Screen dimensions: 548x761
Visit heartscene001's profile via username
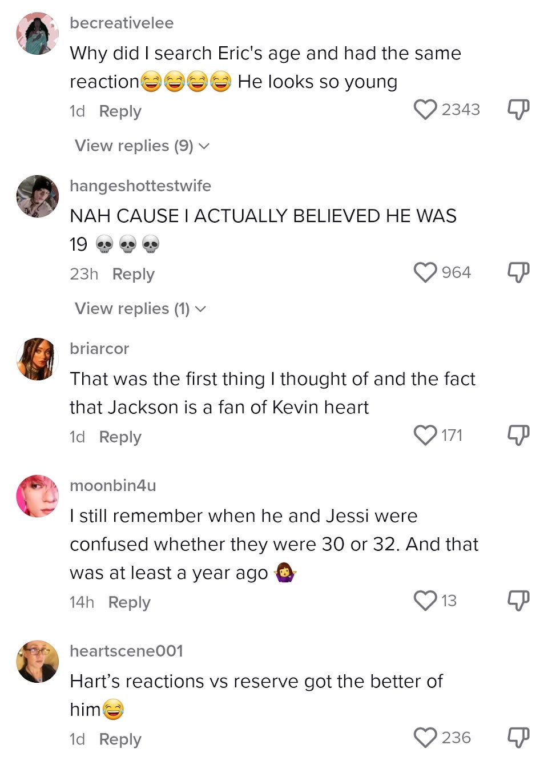[x=126, y=651]
